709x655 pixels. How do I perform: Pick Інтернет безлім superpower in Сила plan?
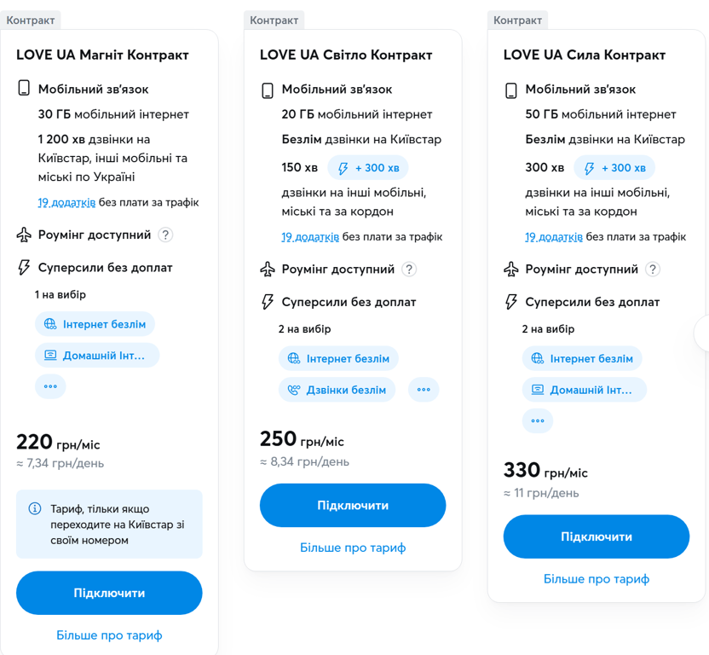pyautogui.click(x=582, y=358)
